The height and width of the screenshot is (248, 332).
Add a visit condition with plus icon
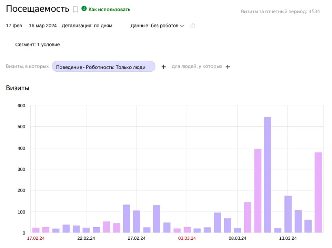[164, 67]
